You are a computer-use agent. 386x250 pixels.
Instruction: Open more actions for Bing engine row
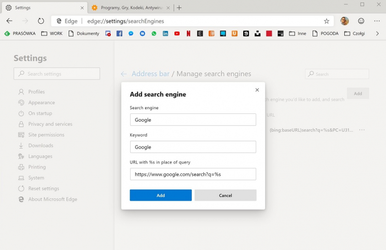pos(362,130)
